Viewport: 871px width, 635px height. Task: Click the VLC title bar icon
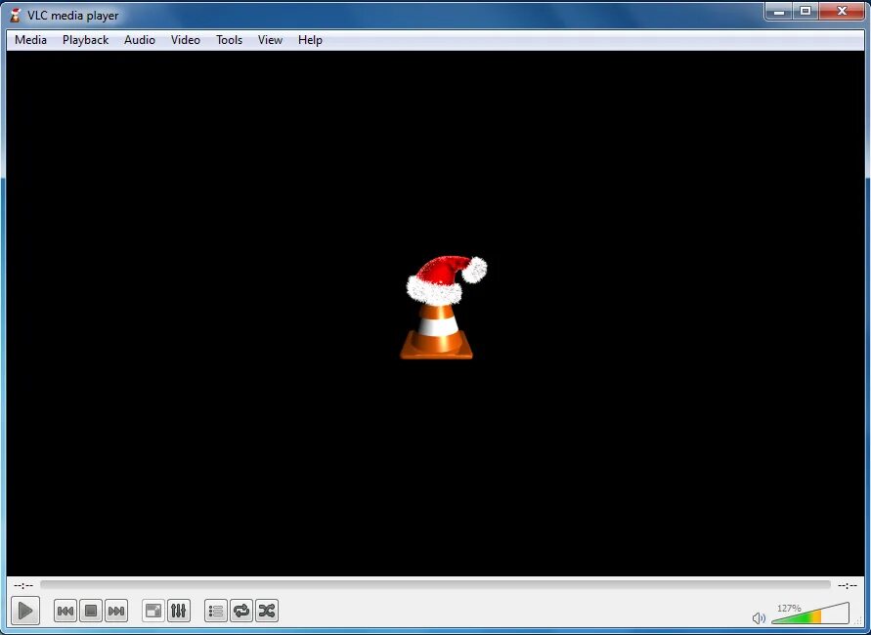point(16,15)
